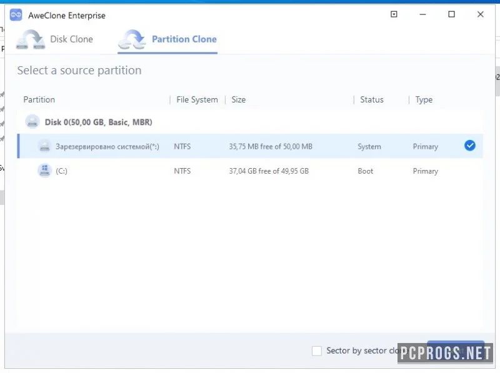Click Primary type in the C: row
This screenshot has height=373, width=500.
tap(426, 171)
